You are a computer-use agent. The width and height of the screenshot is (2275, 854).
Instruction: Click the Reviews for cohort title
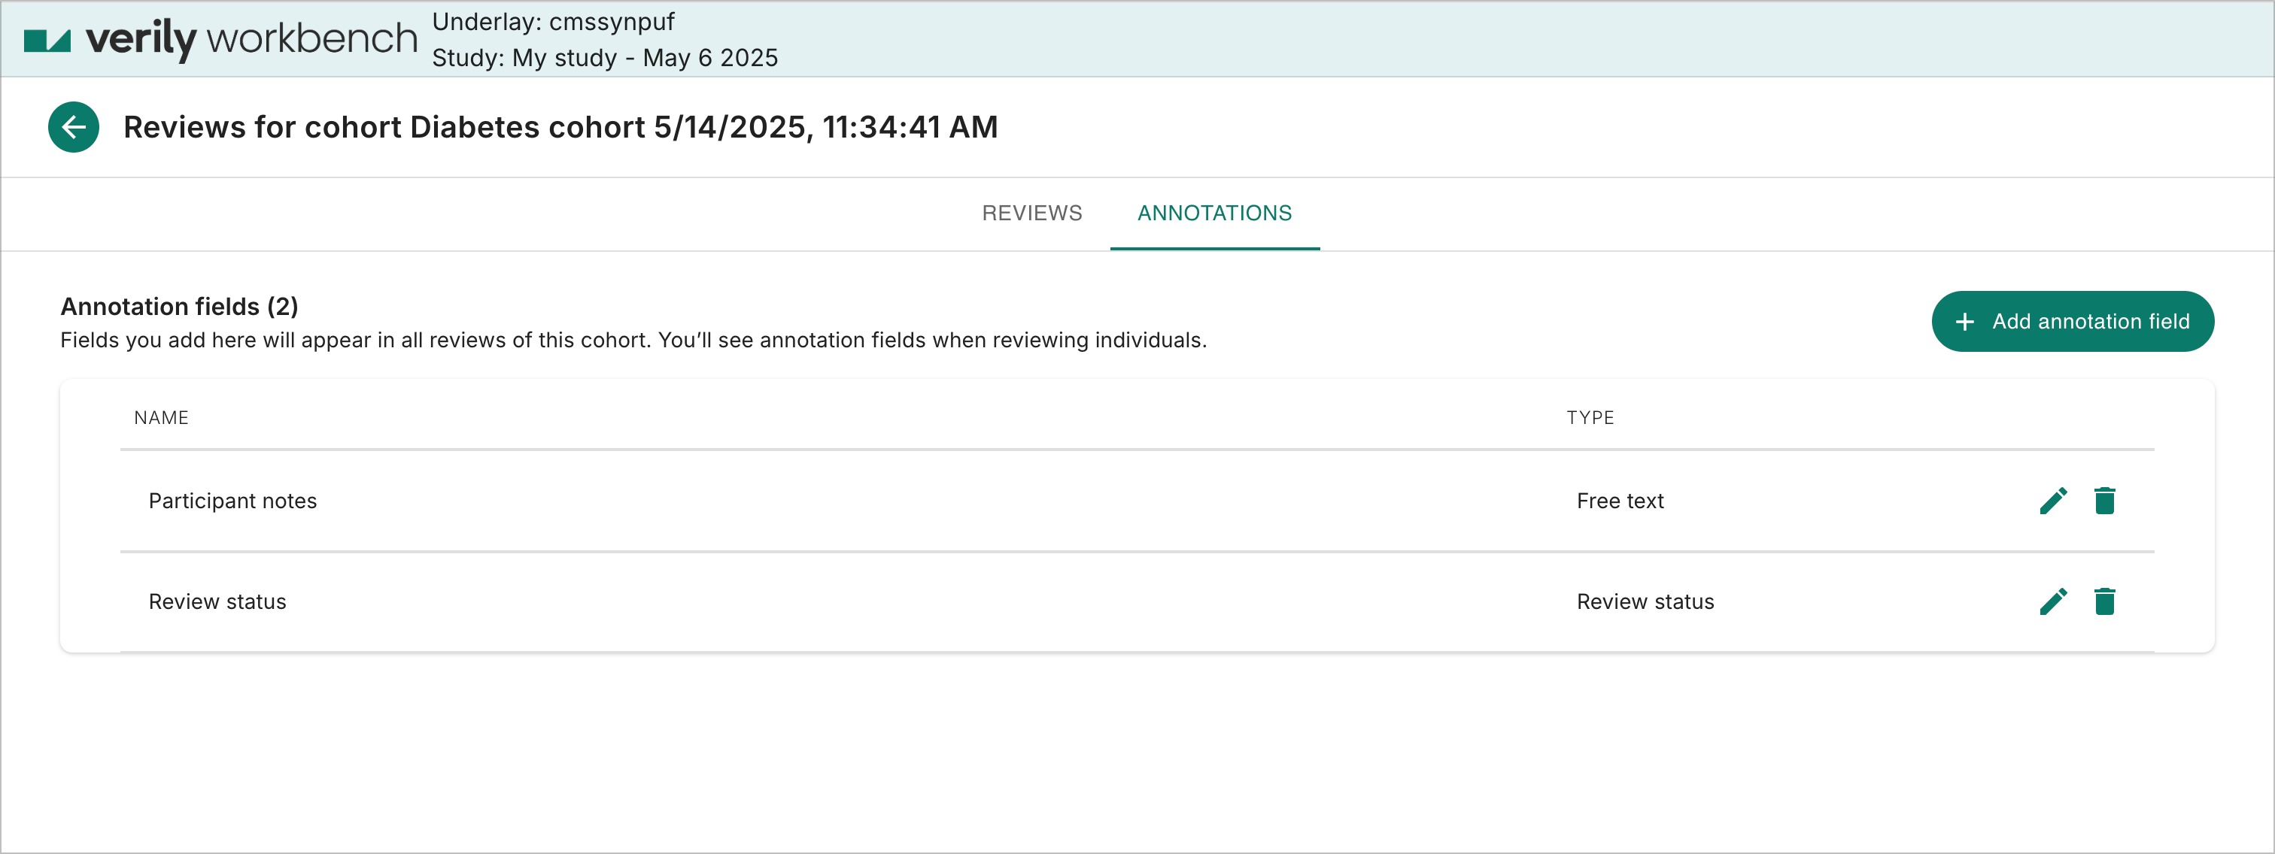(560, 127)
